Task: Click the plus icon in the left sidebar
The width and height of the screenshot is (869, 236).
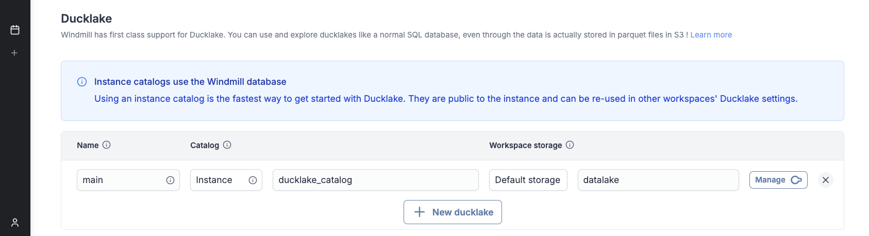Action: (x=14, y=53)
